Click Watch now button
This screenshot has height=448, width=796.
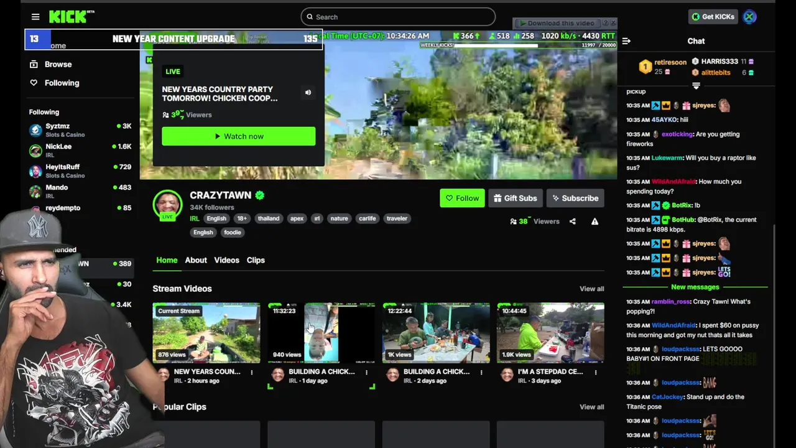click(239, 136)
